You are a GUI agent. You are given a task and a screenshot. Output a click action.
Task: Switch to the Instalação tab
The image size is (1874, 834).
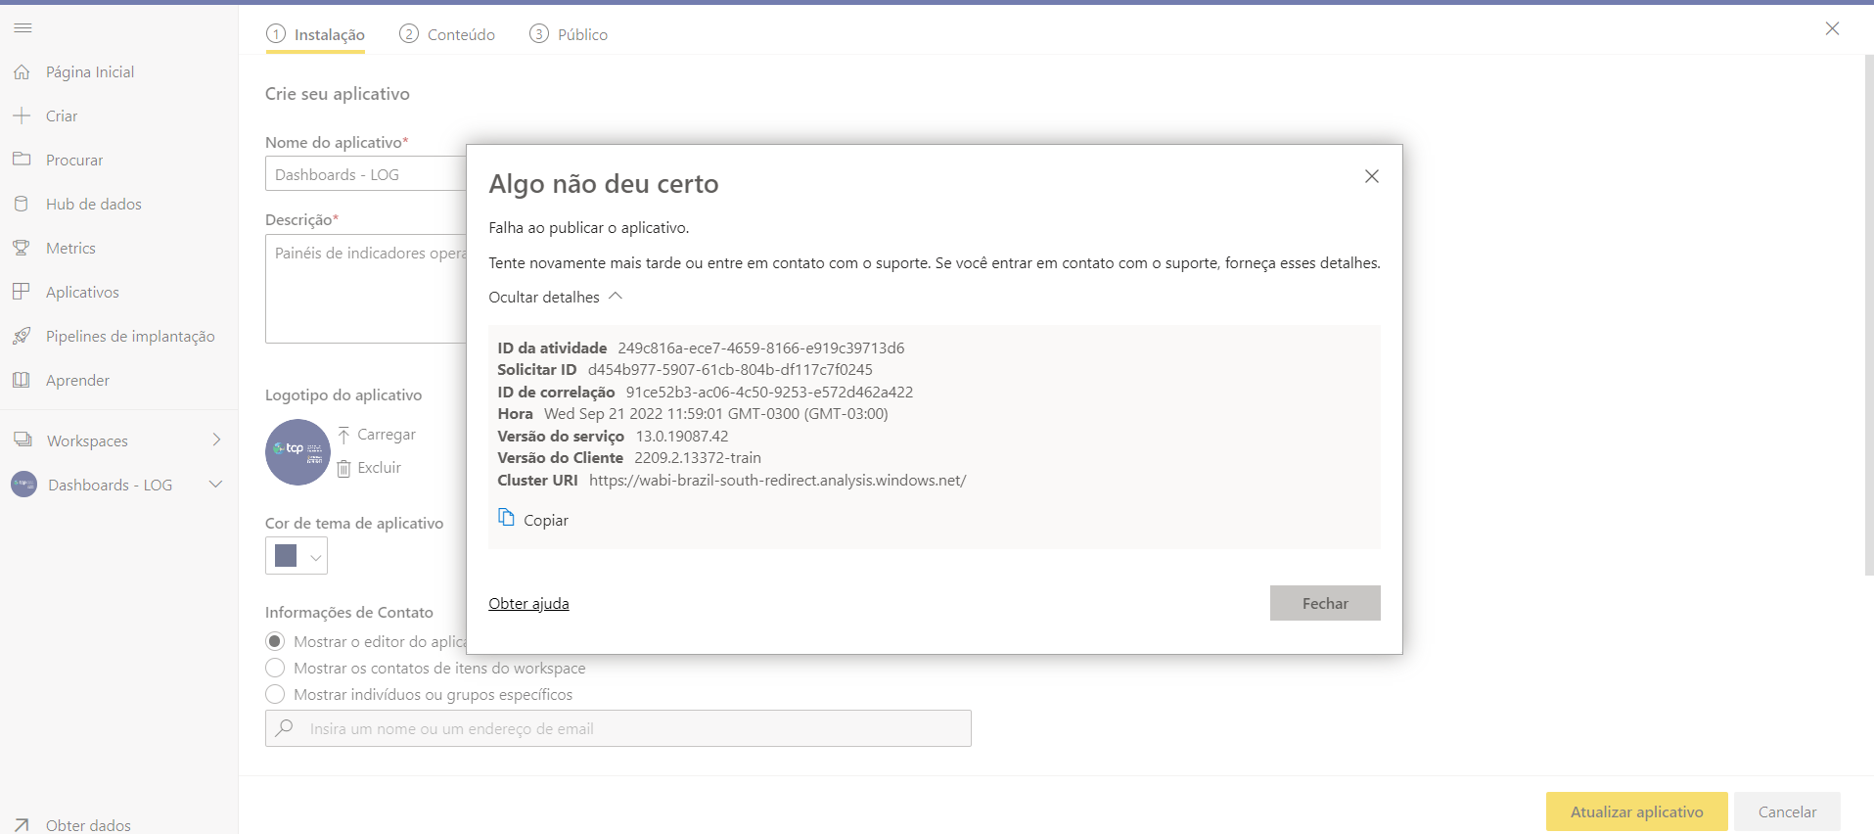click(315, 34)
